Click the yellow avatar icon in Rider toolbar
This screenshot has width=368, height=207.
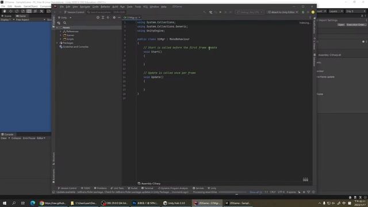(313, 12)
